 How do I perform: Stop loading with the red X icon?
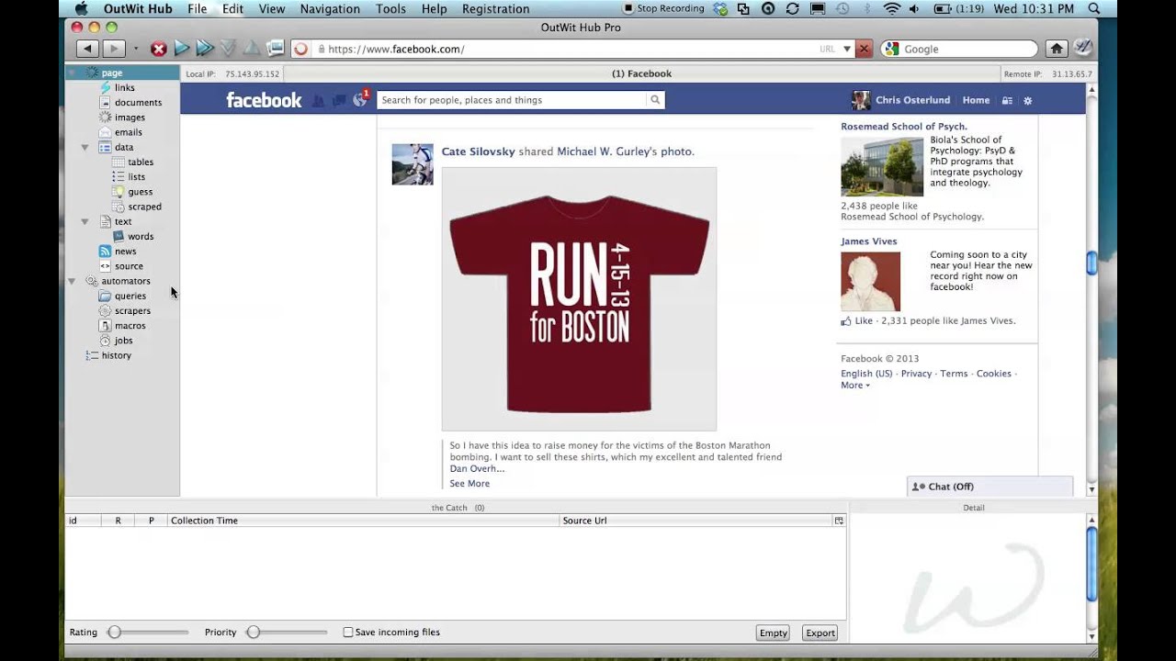[x=159, y=49]
